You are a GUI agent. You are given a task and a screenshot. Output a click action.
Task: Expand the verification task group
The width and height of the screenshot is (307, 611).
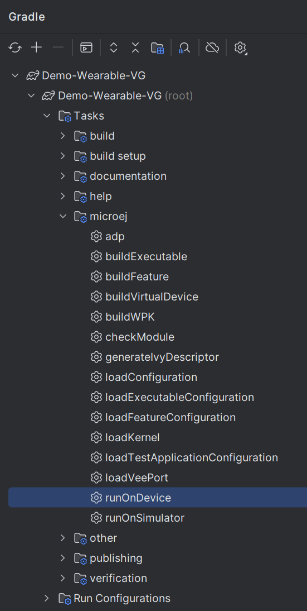tap(62, 578)
